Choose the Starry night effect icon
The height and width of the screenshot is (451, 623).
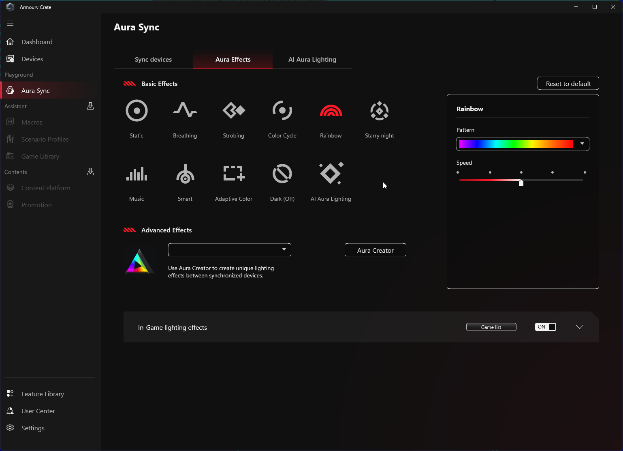tap(380, 111)
